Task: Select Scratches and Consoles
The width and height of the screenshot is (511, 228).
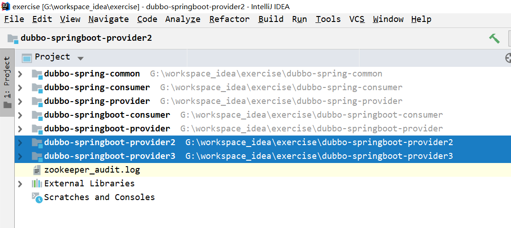Action: [x=263, y=197]
